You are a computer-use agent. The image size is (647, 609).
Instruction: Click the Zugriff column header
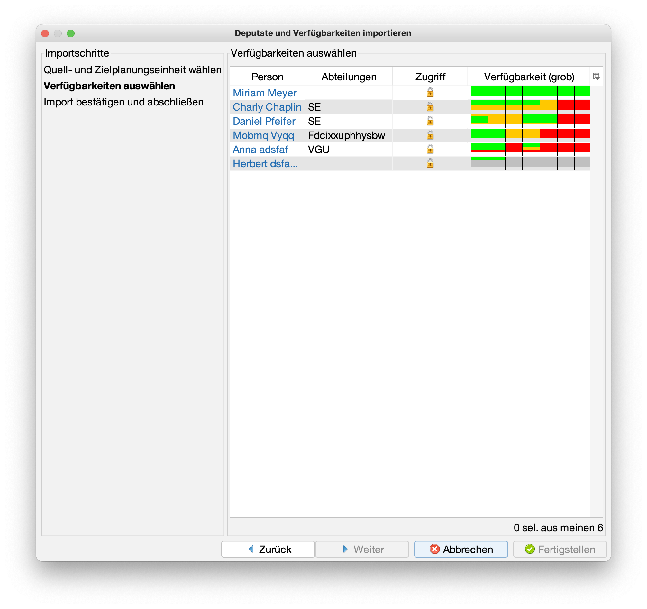[430, 77]
